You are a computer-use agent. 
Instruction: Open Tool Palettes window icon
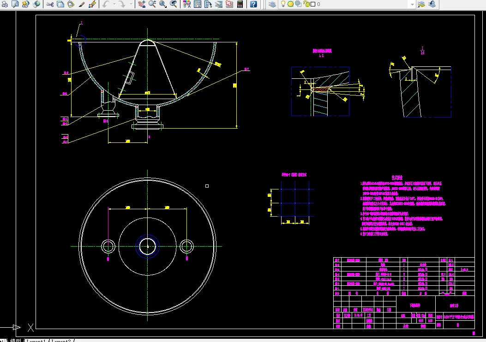208,4
